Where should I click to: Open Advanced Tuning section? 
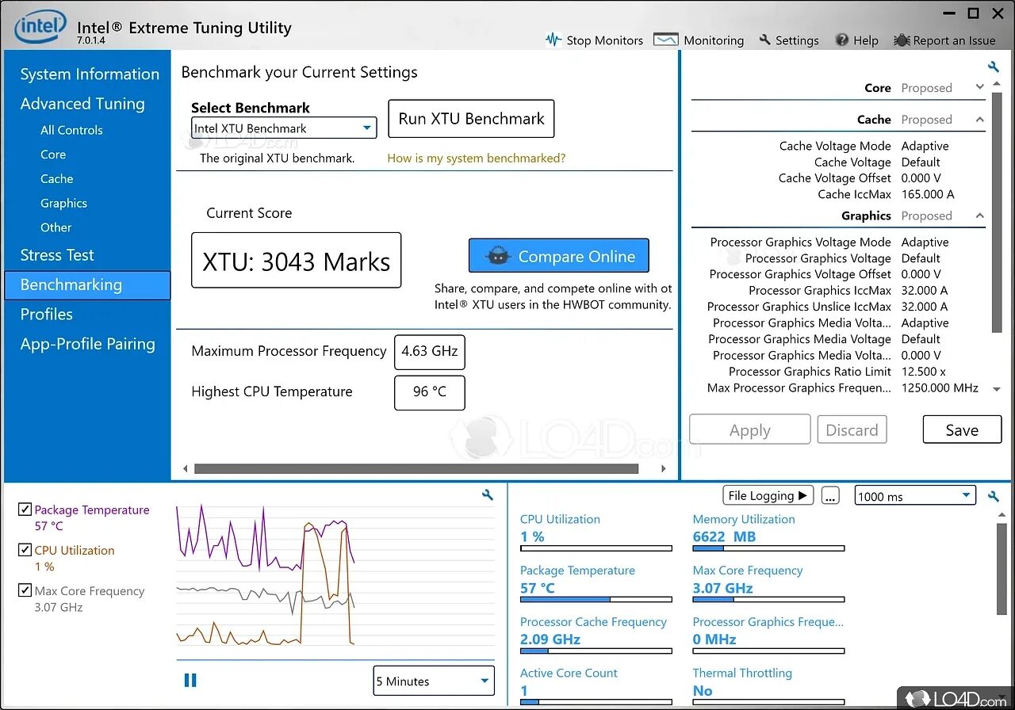click(x=82, y=104)
